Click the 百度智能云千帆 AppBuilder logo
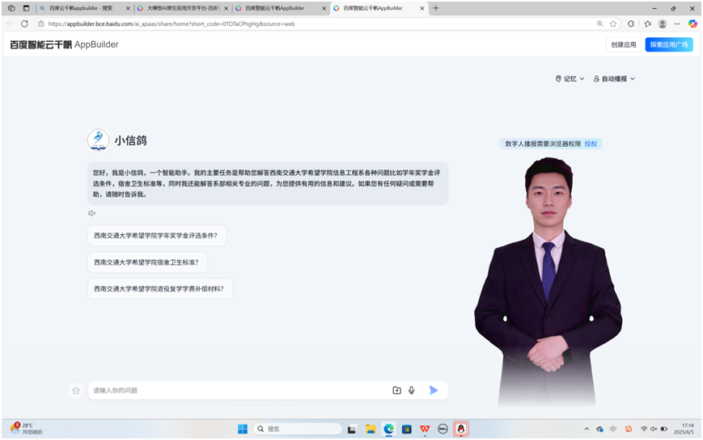Viewport: 703px width, 440px height. click(64, 44)
